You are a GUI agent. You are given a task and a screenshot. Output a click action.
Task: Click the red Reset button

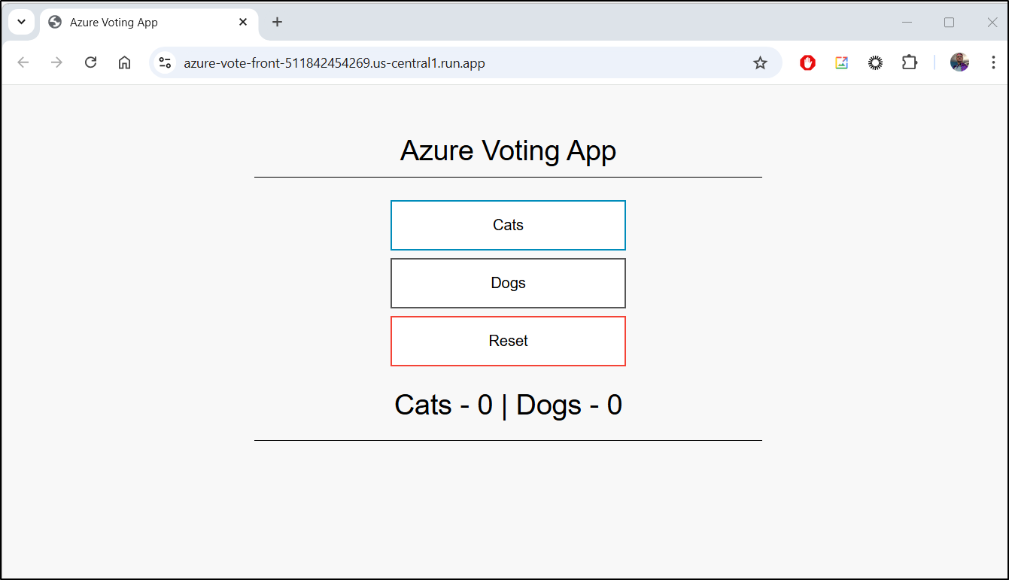(x=508, y=341)
